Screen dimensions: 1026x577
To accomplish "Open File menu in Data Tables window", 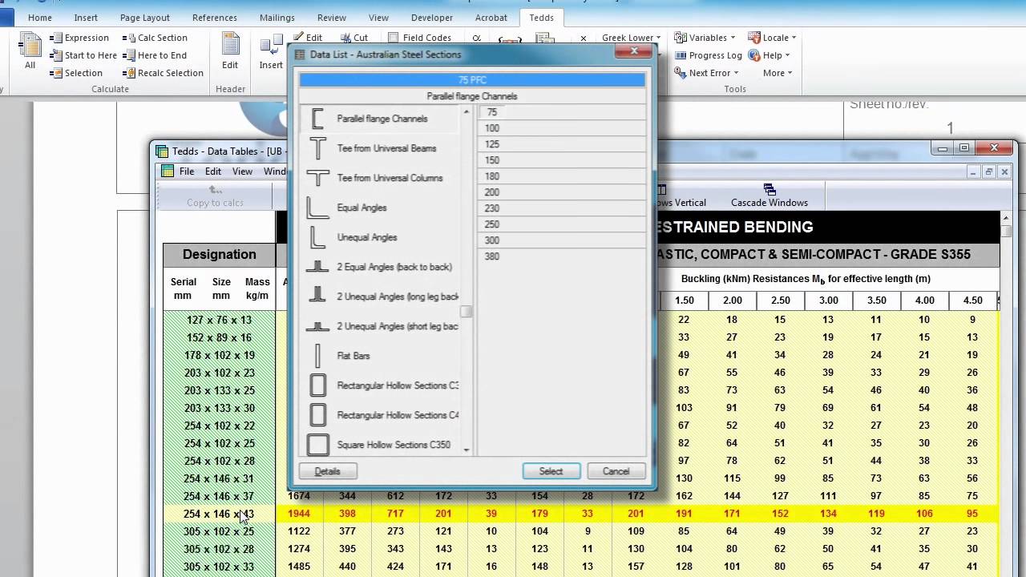I will (186, 171).
